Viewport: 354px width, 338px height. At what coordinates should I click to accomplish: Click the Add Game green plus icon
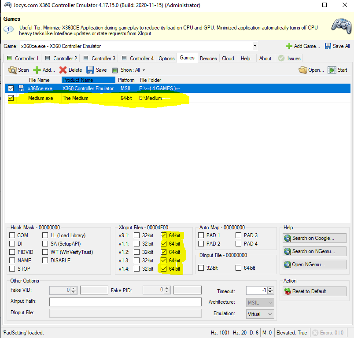coord(289,46)
